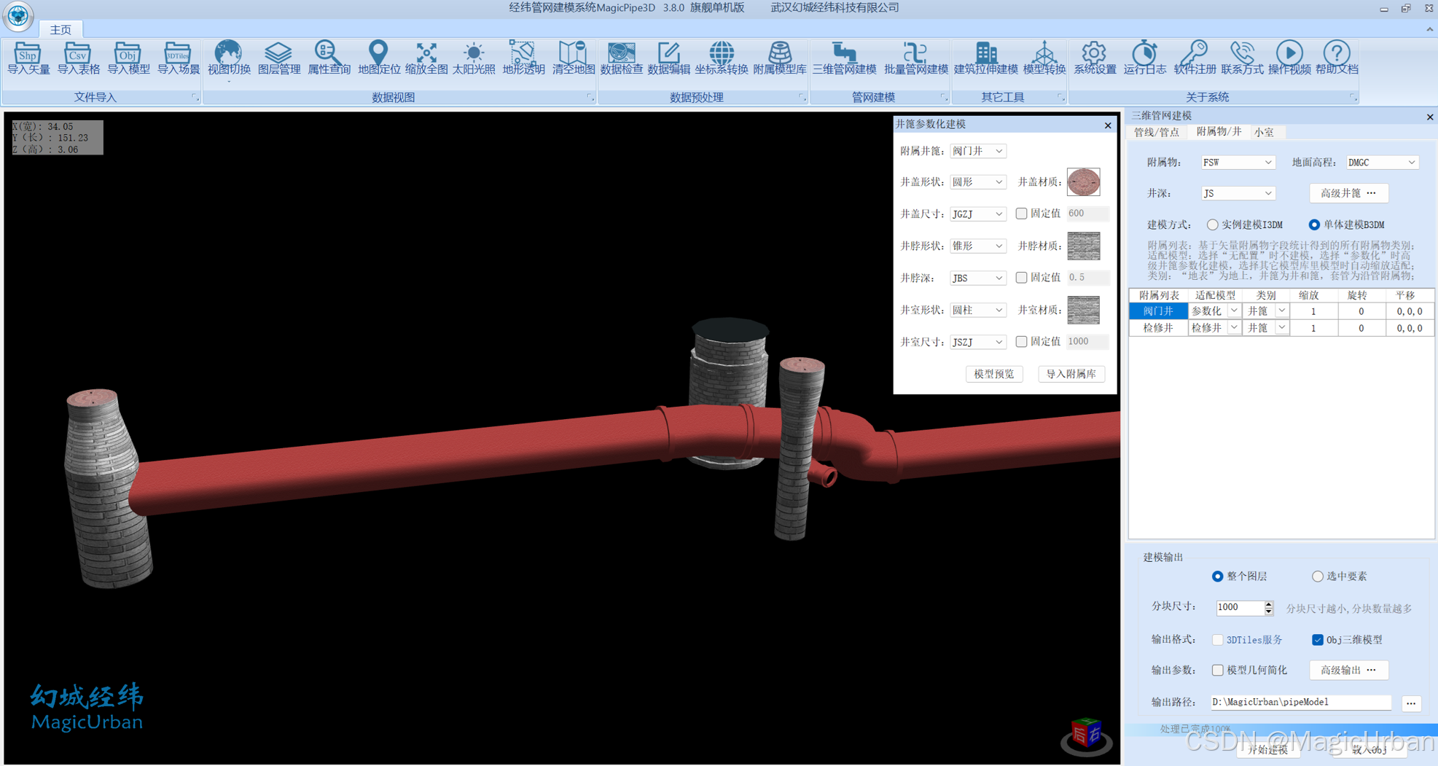Open the 附属物 FSW field dropdown
1438x766 pixels.
click(x=1238, y=163)
